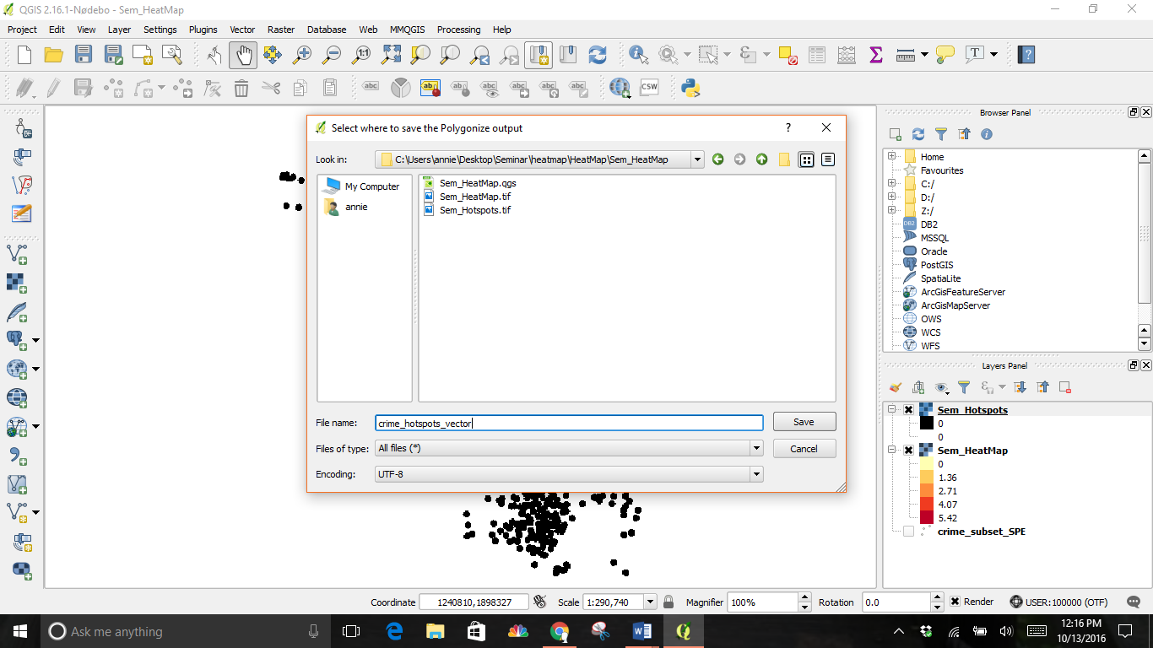The height and width of the screenshot is (648, 1153).
Task: Open the Identify Features tool
Action: point(638,55)
